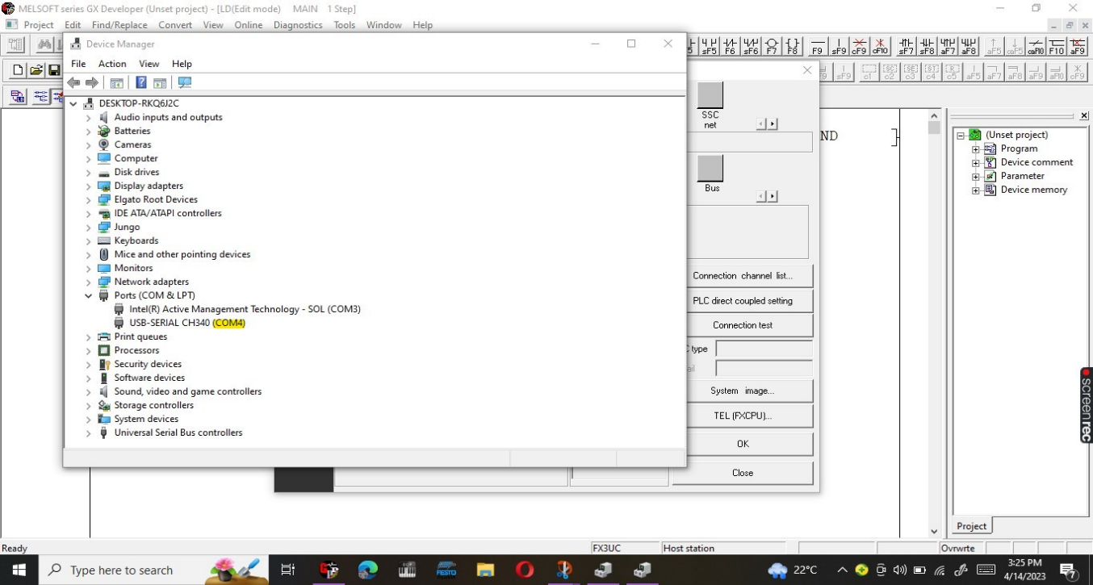Insert a coil with the F7 tool
Image resolution: width=1093 pixels, height=585 pixels.
click(772, 45)
